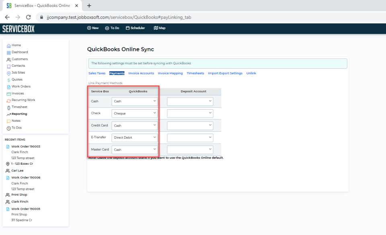Viewport: 386px width, 235px height.
Task: Click the Job Sites pin icon
Action: (x=8, y=73)
